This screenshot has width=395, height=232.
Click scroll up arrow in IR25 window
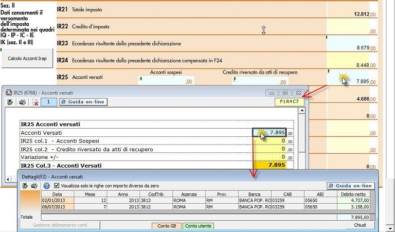click(x=302, y=111)
